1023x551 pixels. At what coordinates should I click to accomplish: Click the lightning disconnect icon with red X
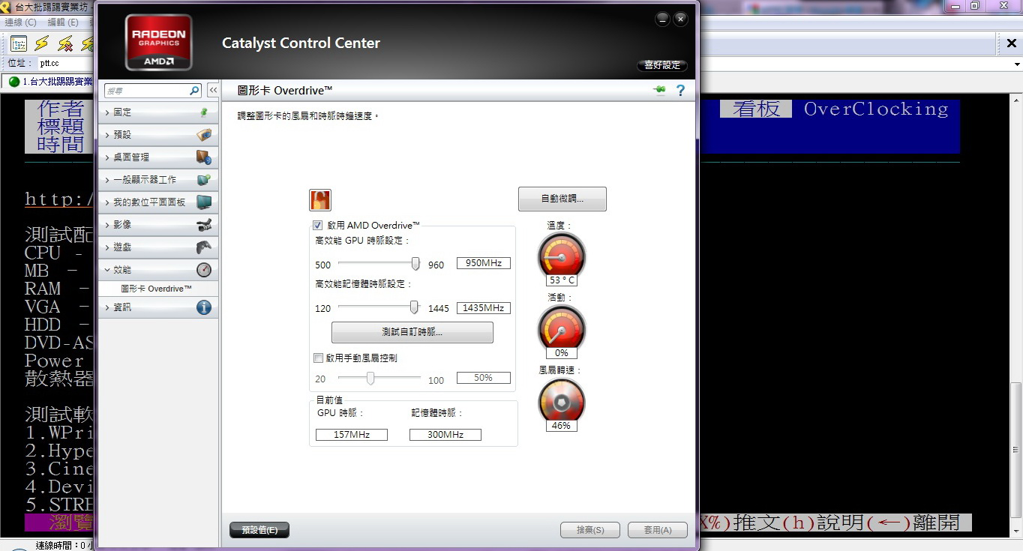[x=66, y=43]
